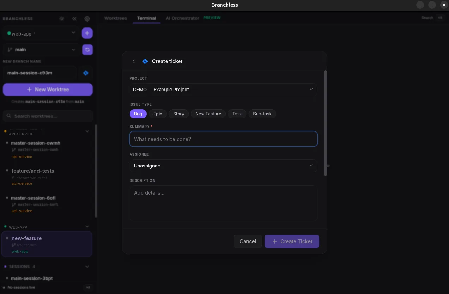Click the BRANCHLESS sidebar title
The image size is (449, 294).
point(18,19)
